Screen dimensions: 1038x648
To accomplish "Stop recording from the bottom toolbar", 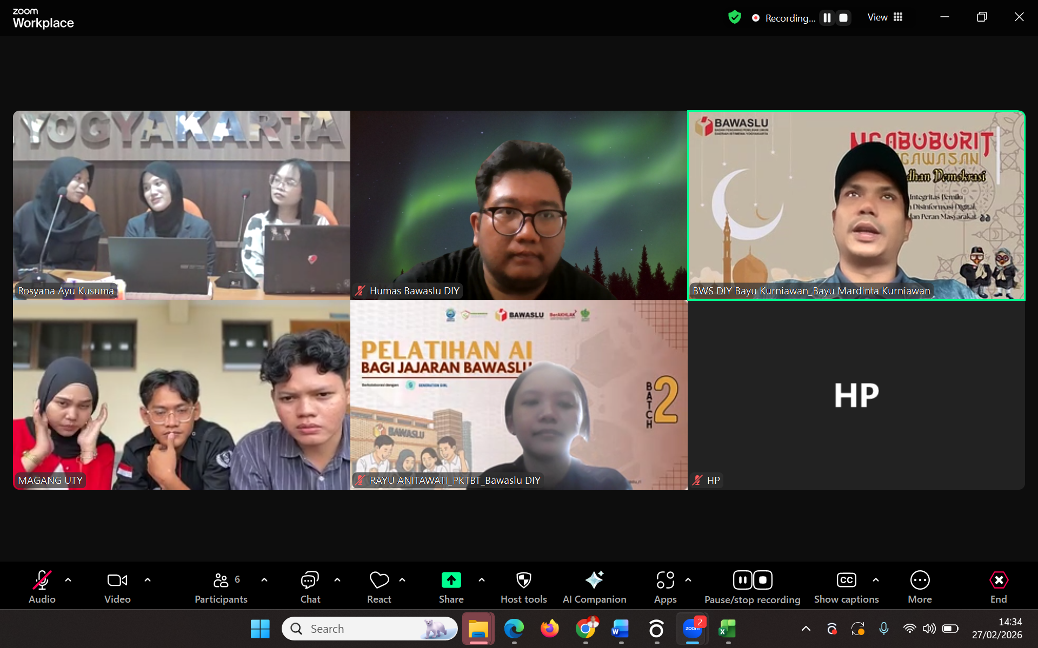I will pyautogui.click(x=763, y=580).
